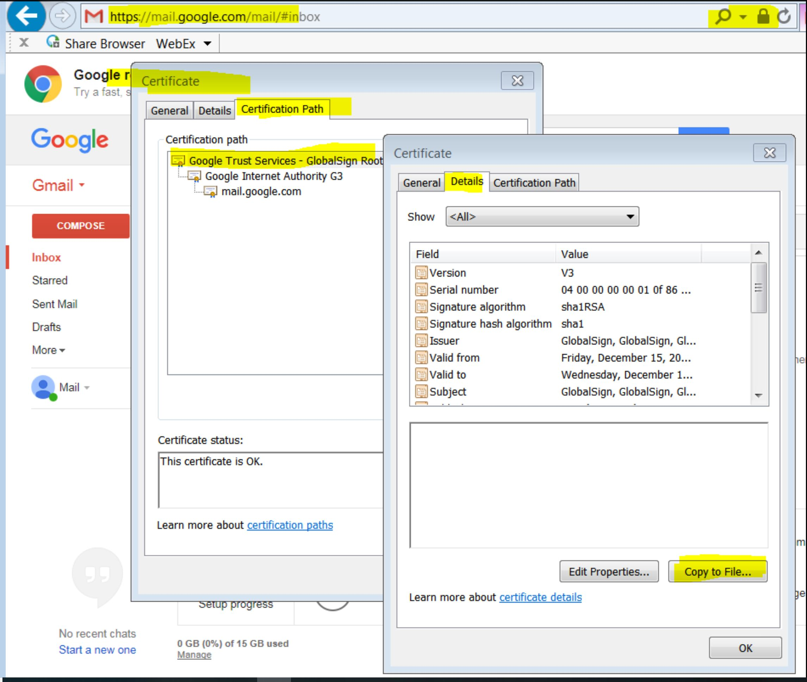Open General tab in front Certificate dialog
The image size is (807, 682).
(x=421, y=183)
